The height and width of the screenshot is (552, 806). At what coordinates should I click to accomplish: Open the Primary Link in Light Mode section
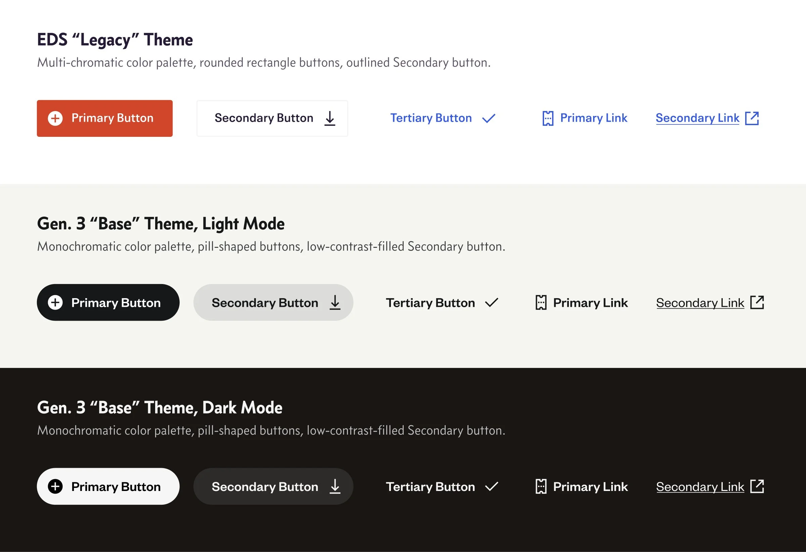coord(582,303)
